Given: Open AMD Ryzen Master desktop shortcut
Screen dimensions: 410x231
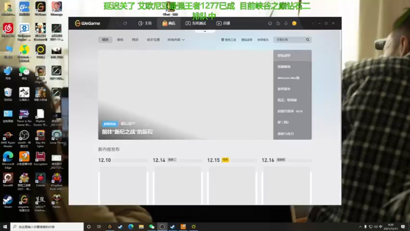Looking at the screenshot, I should point(8,139).
